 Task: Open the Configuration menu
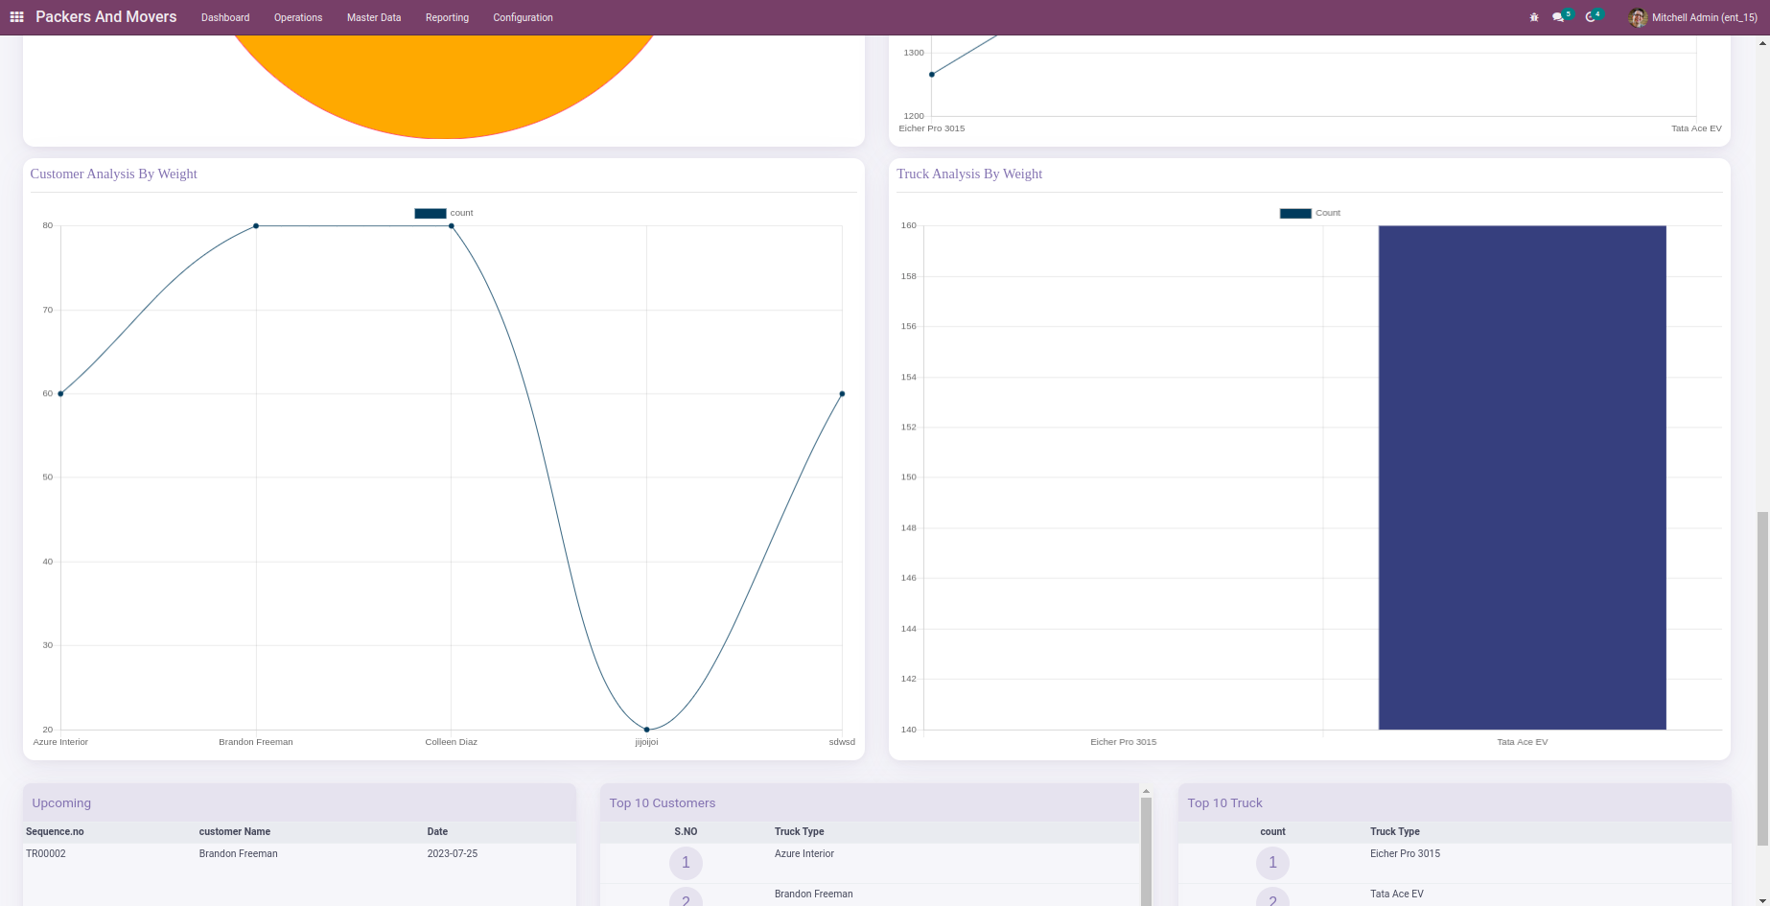pos(523,17)
